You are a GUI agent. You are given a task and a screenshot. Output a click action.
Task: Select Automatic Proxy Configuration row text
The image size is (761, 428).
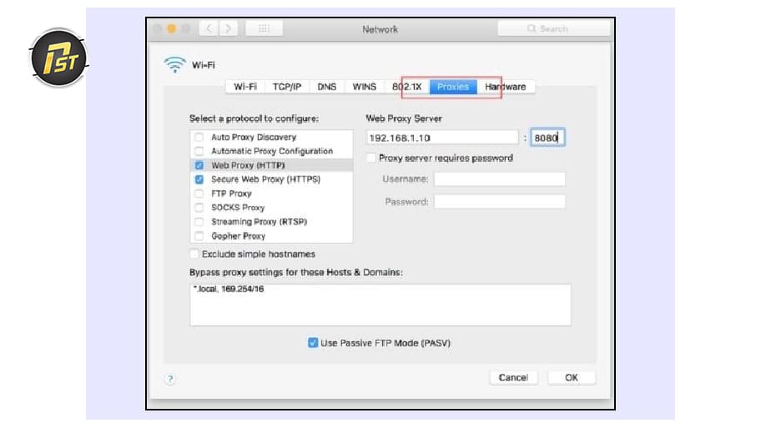pos(272,151)
